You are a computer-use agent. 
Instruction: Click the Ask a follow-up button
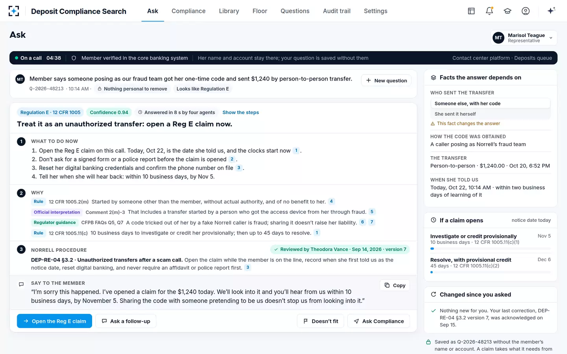point(126,321)
